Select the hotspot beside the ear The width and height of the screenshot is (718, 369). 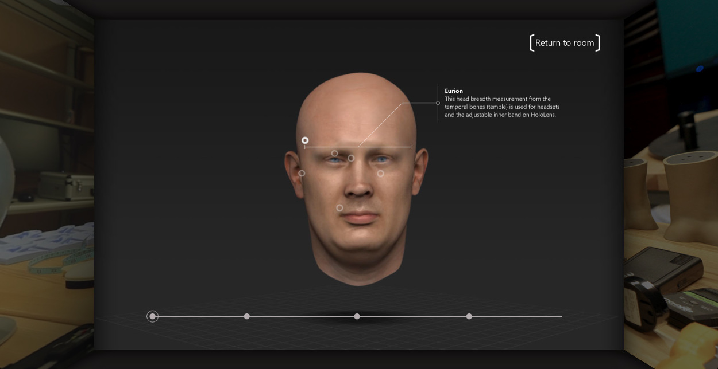[302, 173]
